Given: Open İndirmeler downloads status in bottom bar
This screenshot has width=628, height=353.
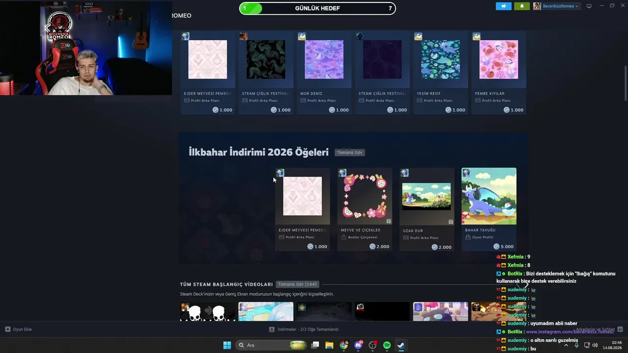Looking at the screenshot, I should 304,329.
